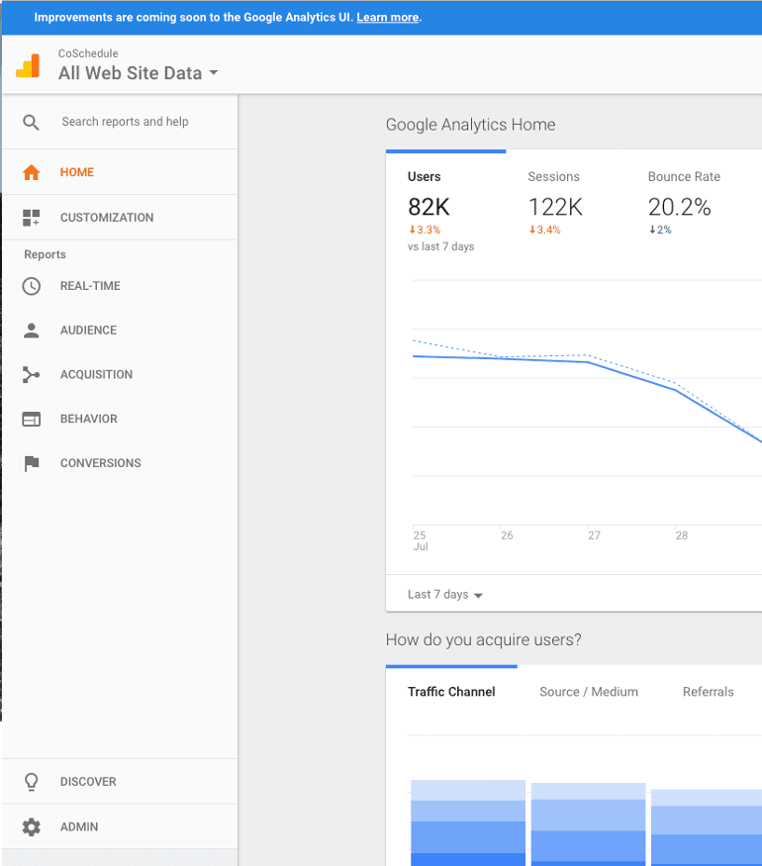762x866 pixels.
Task: Open Discover via lightbulb icon
Action: pyautogui.click(x=32, y=782)
